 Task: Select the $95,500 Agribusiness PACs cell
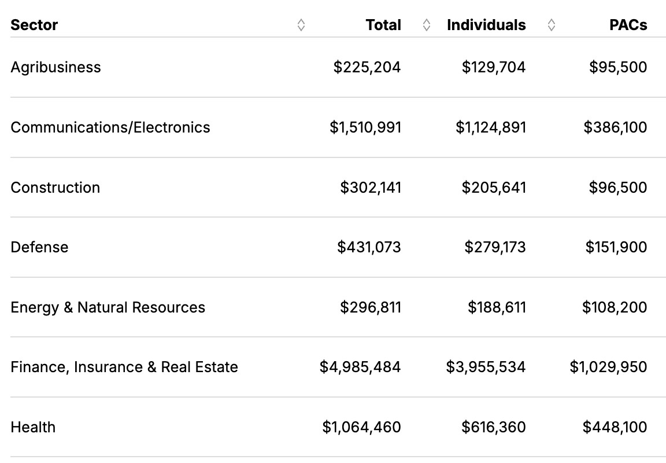[x=618, y=67]
